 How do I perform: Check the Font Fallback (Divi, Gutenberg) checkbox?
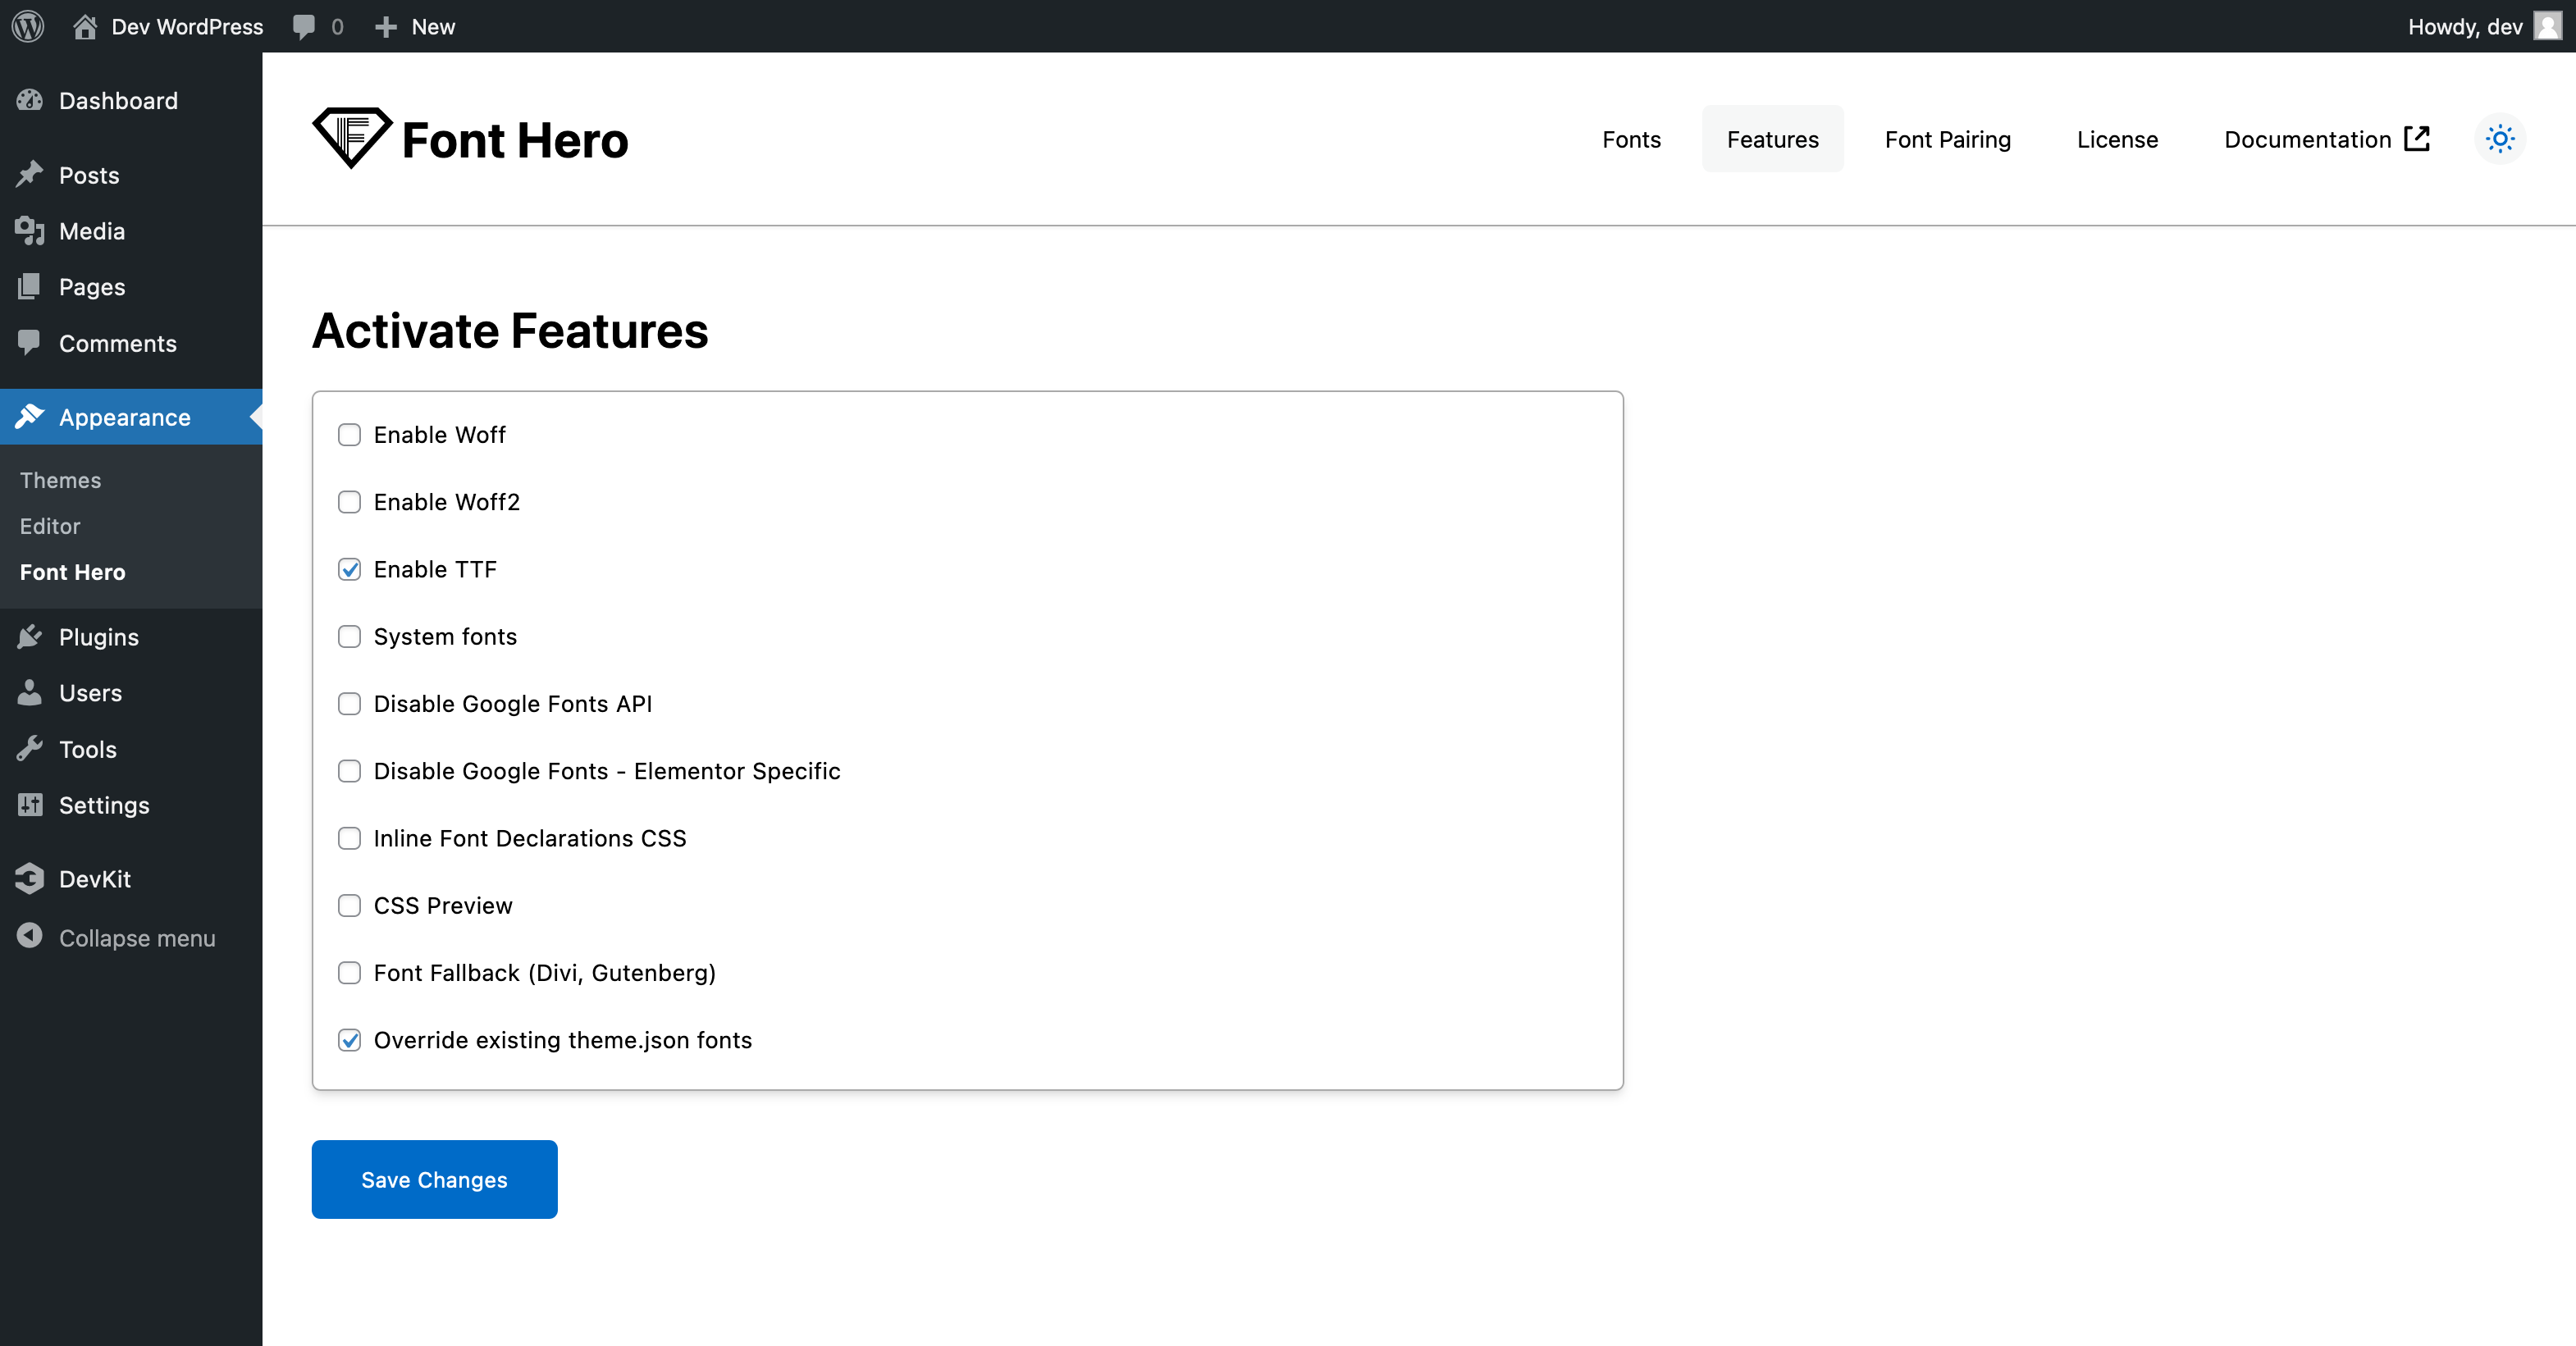(x=349, y=973)
